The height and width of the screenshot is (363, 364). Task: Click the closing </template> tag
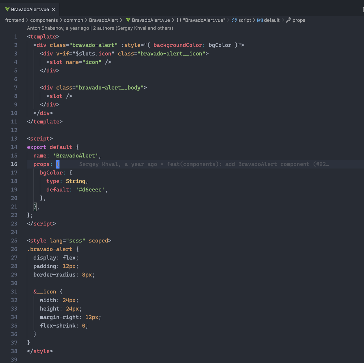pos(45,122)
